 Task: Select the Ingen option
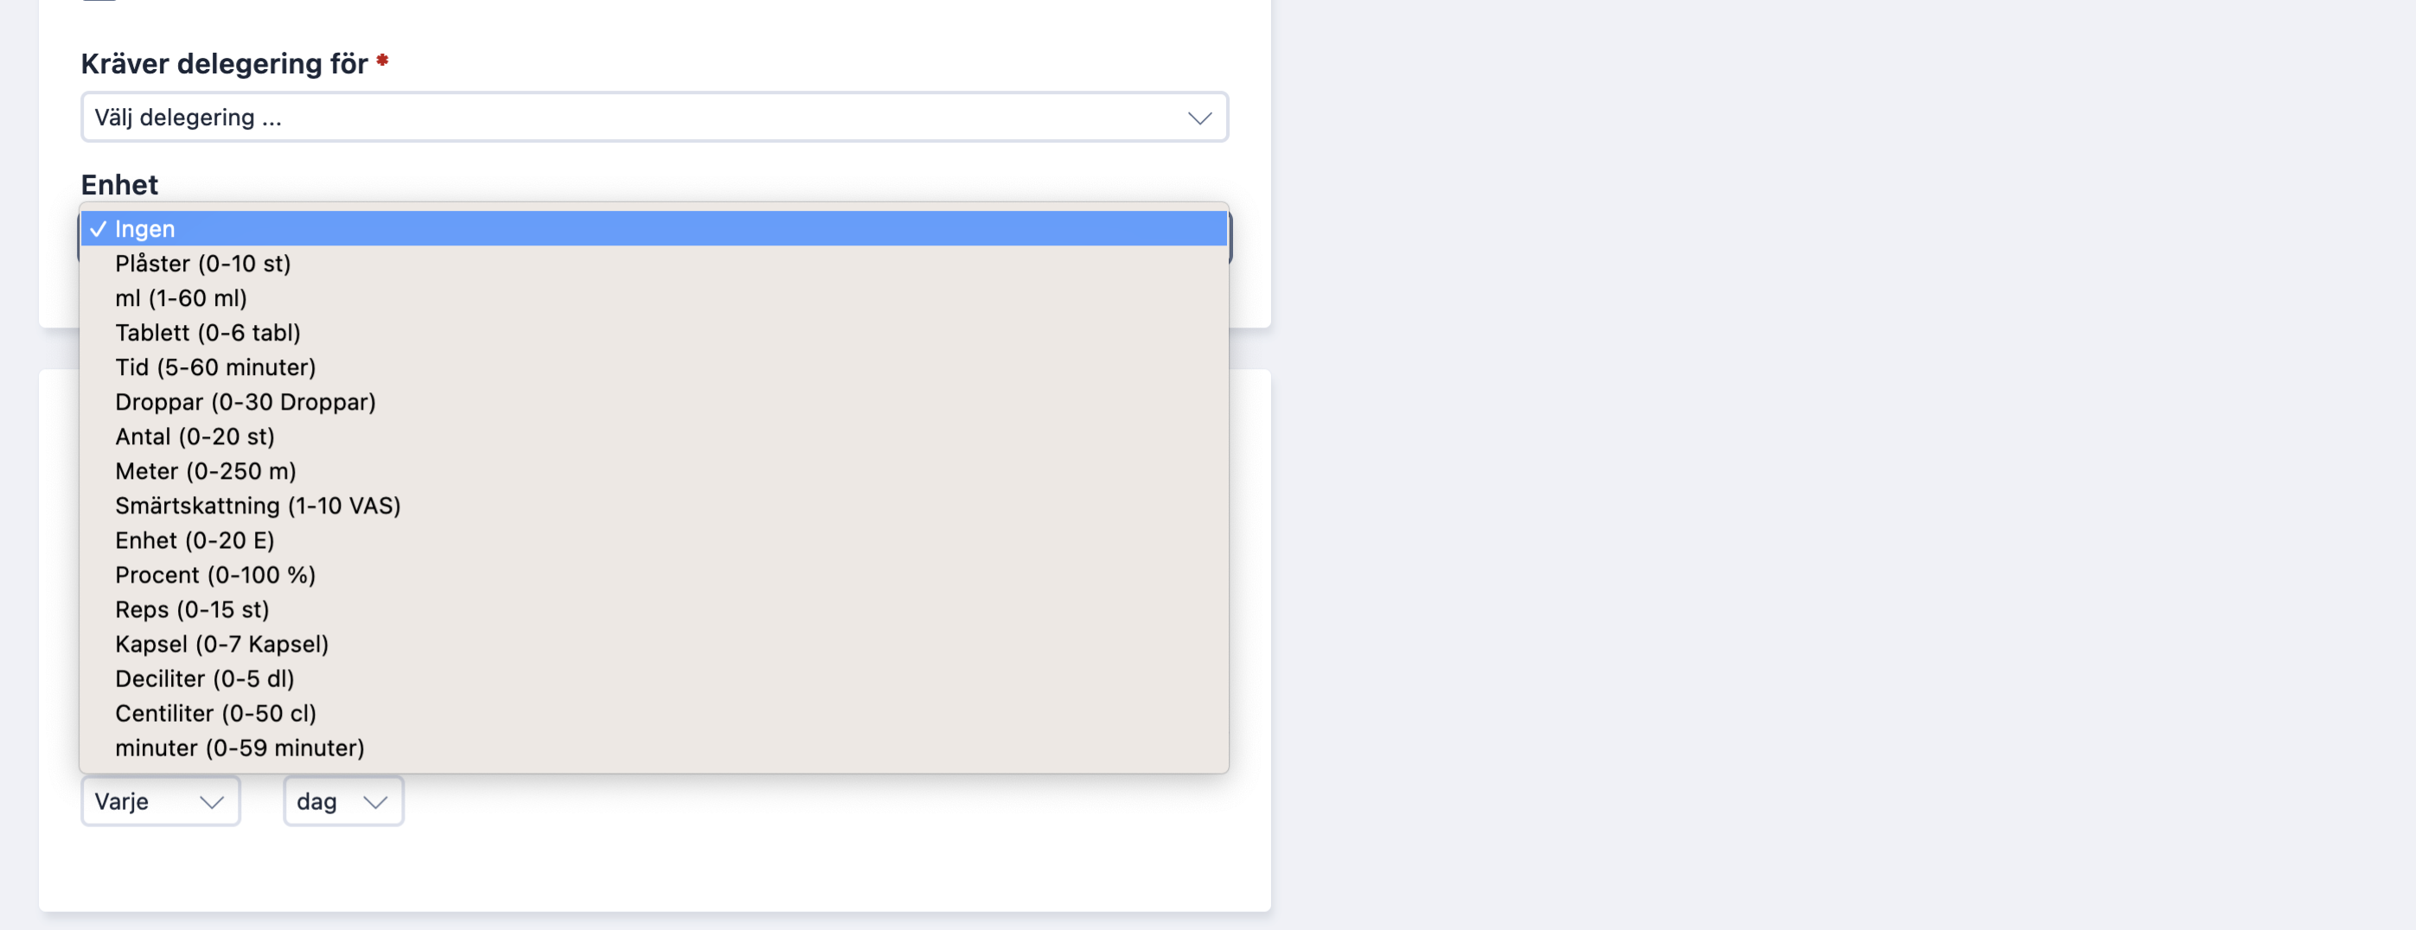click(655, 229)
